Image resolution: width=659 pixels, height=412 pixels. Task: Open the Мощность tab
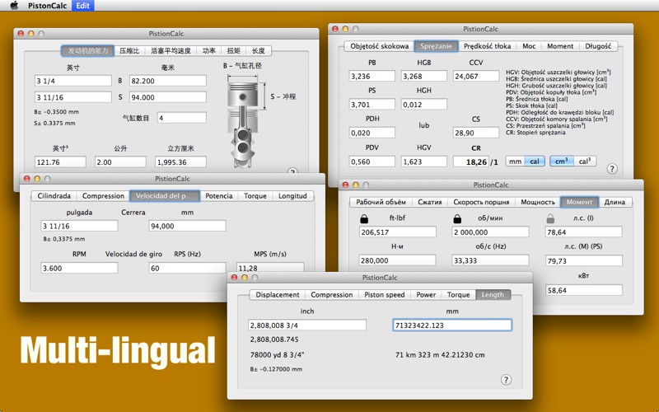point(538,202)
